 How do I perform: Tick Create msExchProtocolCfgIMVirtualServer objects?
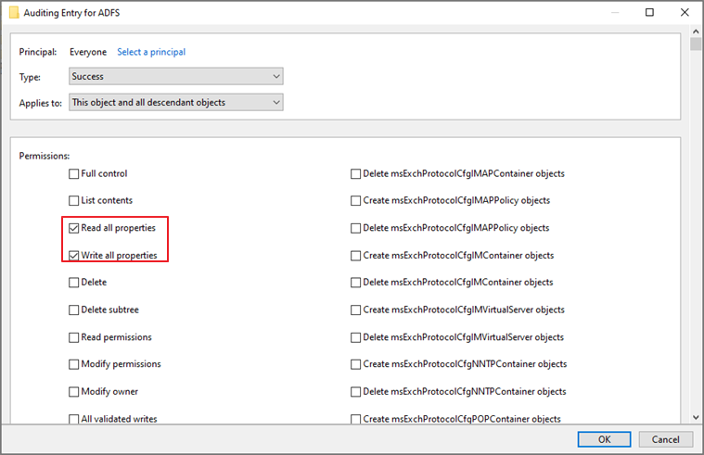coord(355,310)
